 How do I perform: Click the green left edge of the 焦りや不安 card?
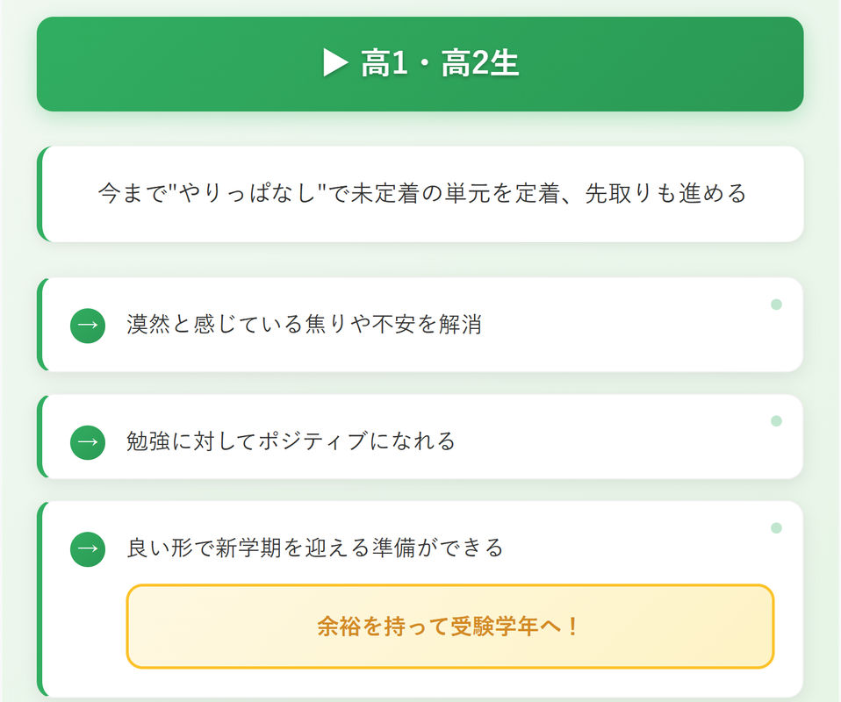[x=40, y=325]
